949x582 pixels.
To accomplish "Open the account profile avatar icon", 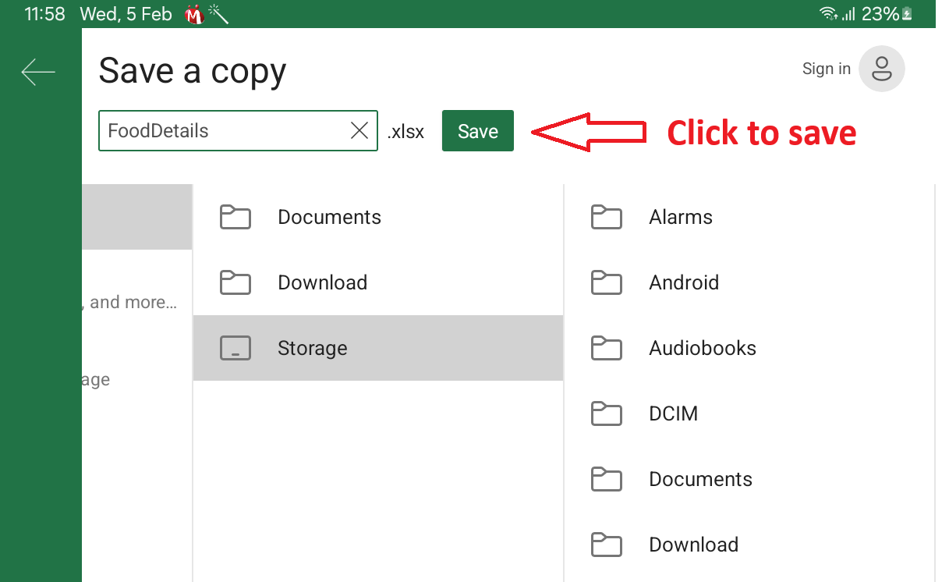I will pos(882,69).
